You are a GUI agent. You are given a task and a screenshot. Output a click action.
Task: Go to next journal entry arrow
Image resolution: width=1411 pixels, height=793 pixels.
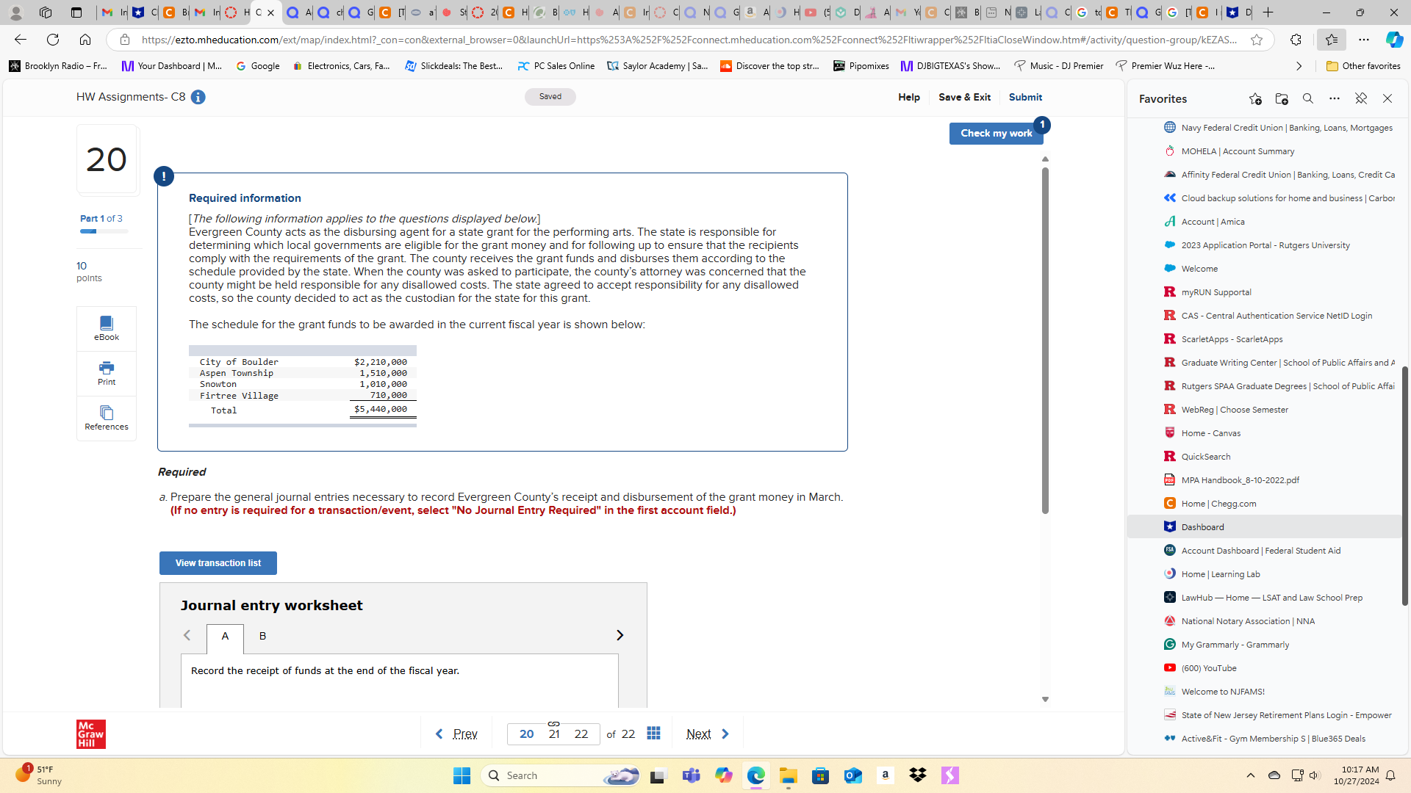point(620,635)
